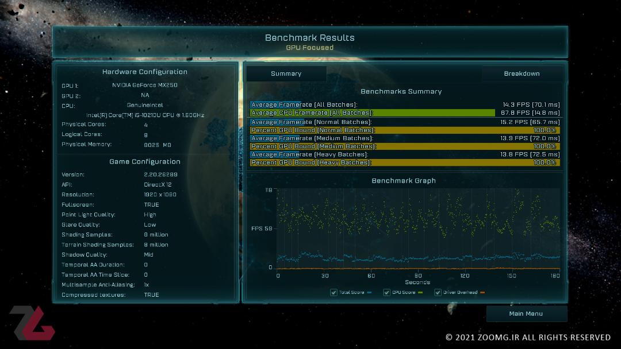Click the blue Total Score legend swatch
This screenshot has width=621, height=349.
tap(369, 293)
